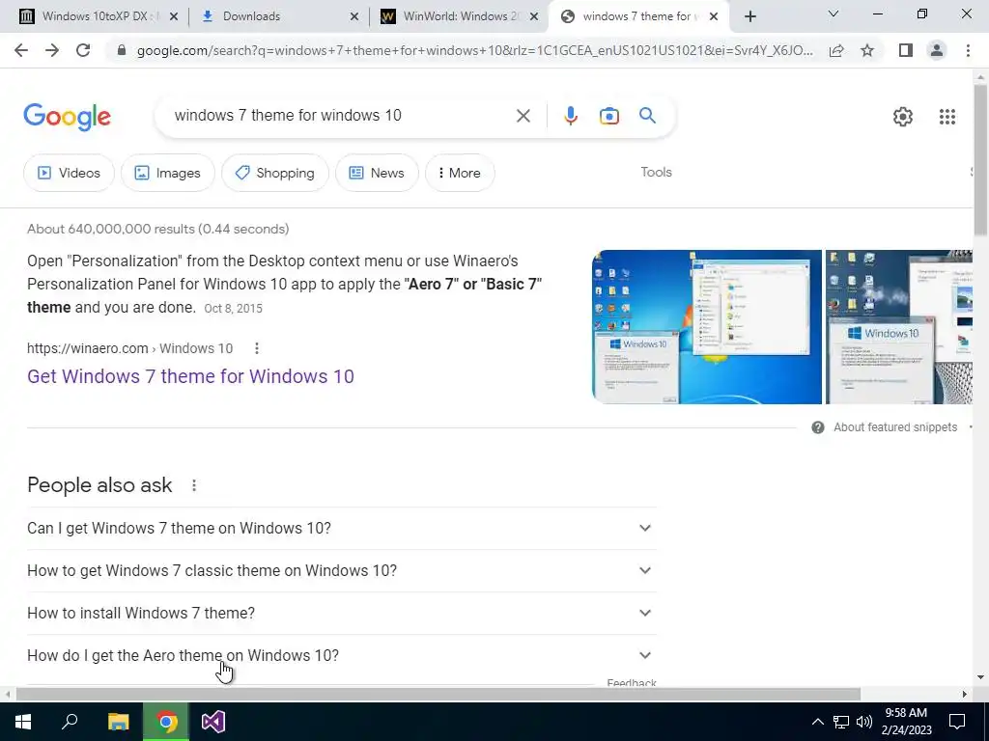Click the winaero.com URL breadcrumb
This screenshot has height=741, width=989.
click(130, 348)
